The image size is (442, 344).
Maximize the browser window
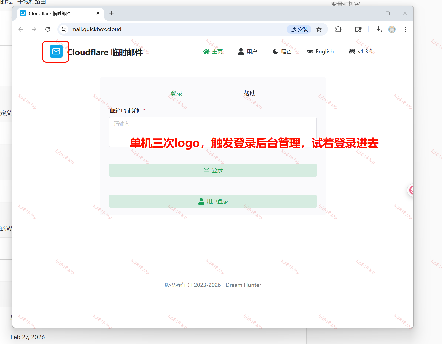[x=388, y=13]
